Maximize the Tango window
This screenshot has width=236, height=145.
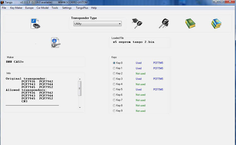point(222,2)
